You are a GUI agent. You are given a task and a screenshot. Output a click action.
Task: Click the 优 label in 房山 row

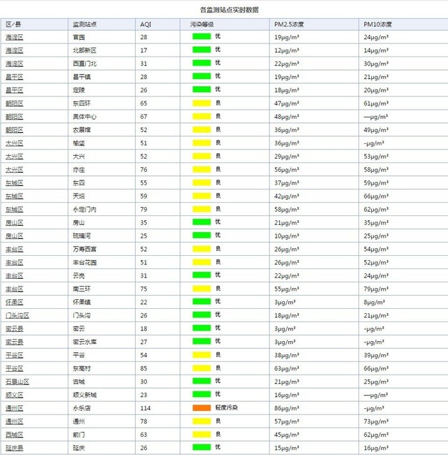click(218, 222)
